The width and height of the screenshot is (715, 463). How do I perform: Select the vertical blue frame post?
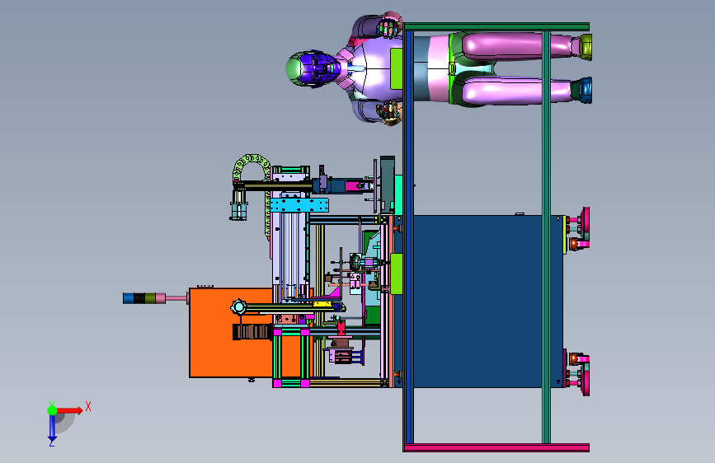tap(408, 237)
